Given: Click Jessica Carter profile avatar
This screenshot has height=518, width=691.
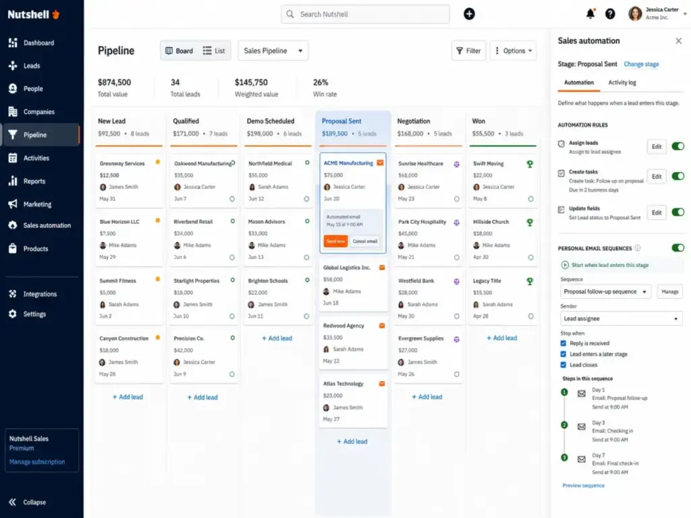Looking at the screenshot, I should pos(635,13).
